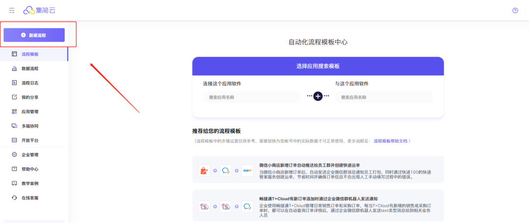Click the 多端协同 devices icon

click(x=14, y=126)
